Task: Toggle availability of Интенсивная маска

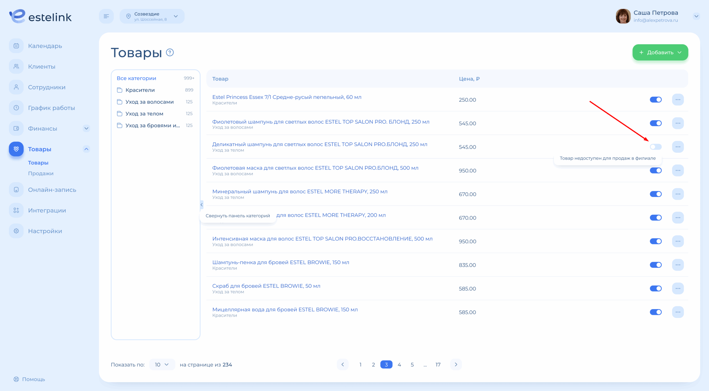Action: pos(656,241)
